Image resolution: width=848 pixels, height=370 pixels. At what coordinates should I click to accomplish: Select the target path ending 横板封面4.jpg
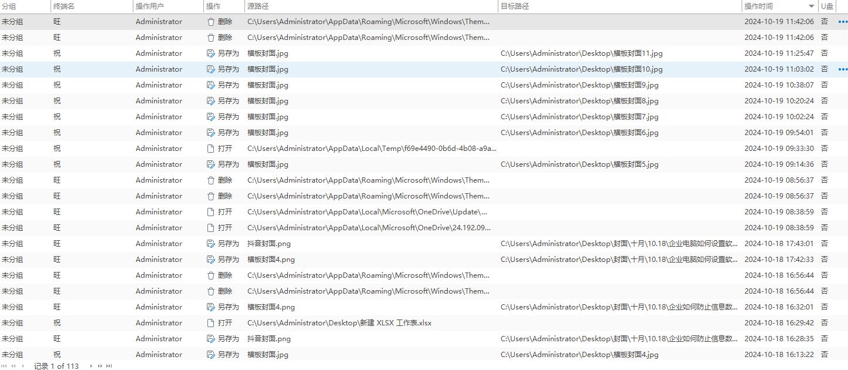coord(579,355)
